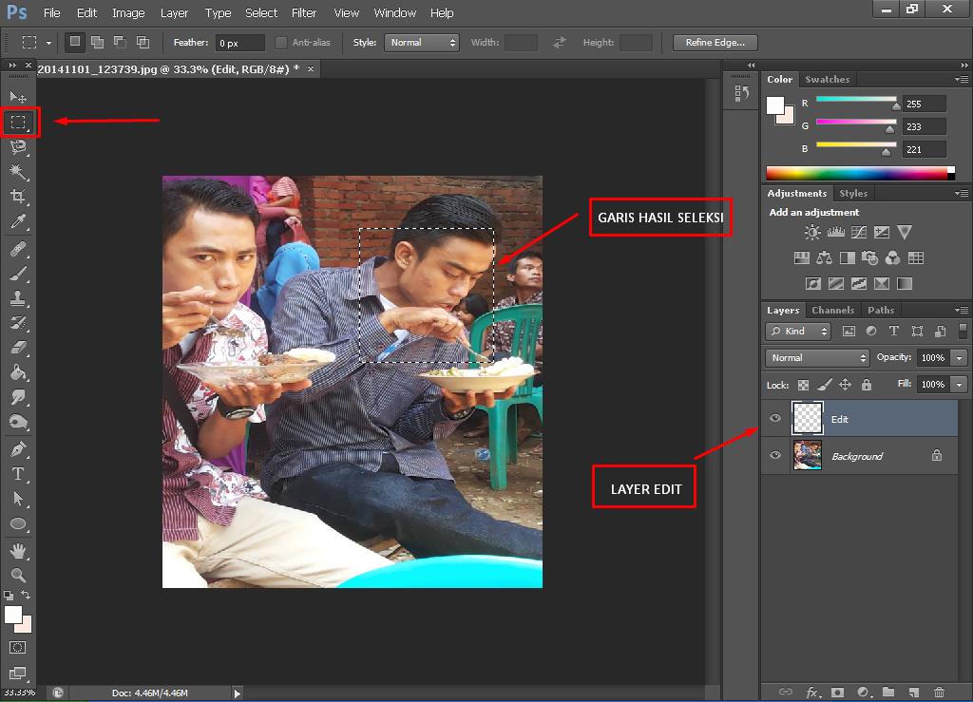Select the Path Selection tool
This screenshot has width=973, height=702.
pyautogui.click(x=19, y=500)
